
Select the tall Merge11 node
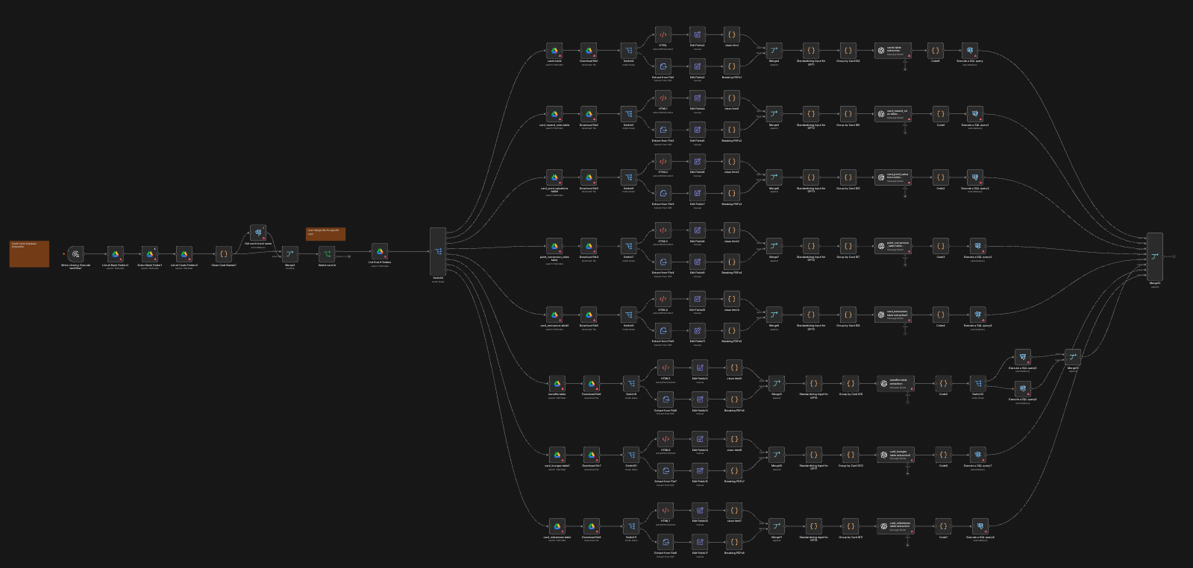click(x=1155, y=256)
